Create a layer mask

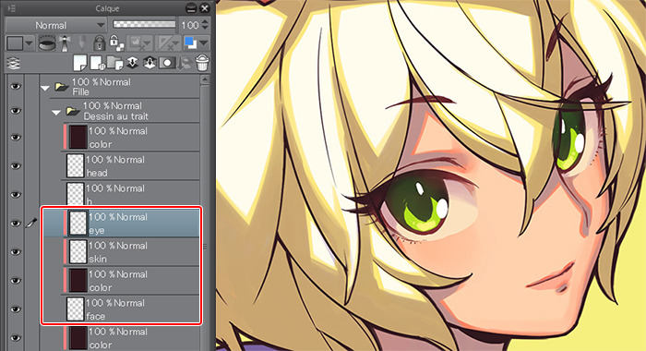click(x=167, y=63)
